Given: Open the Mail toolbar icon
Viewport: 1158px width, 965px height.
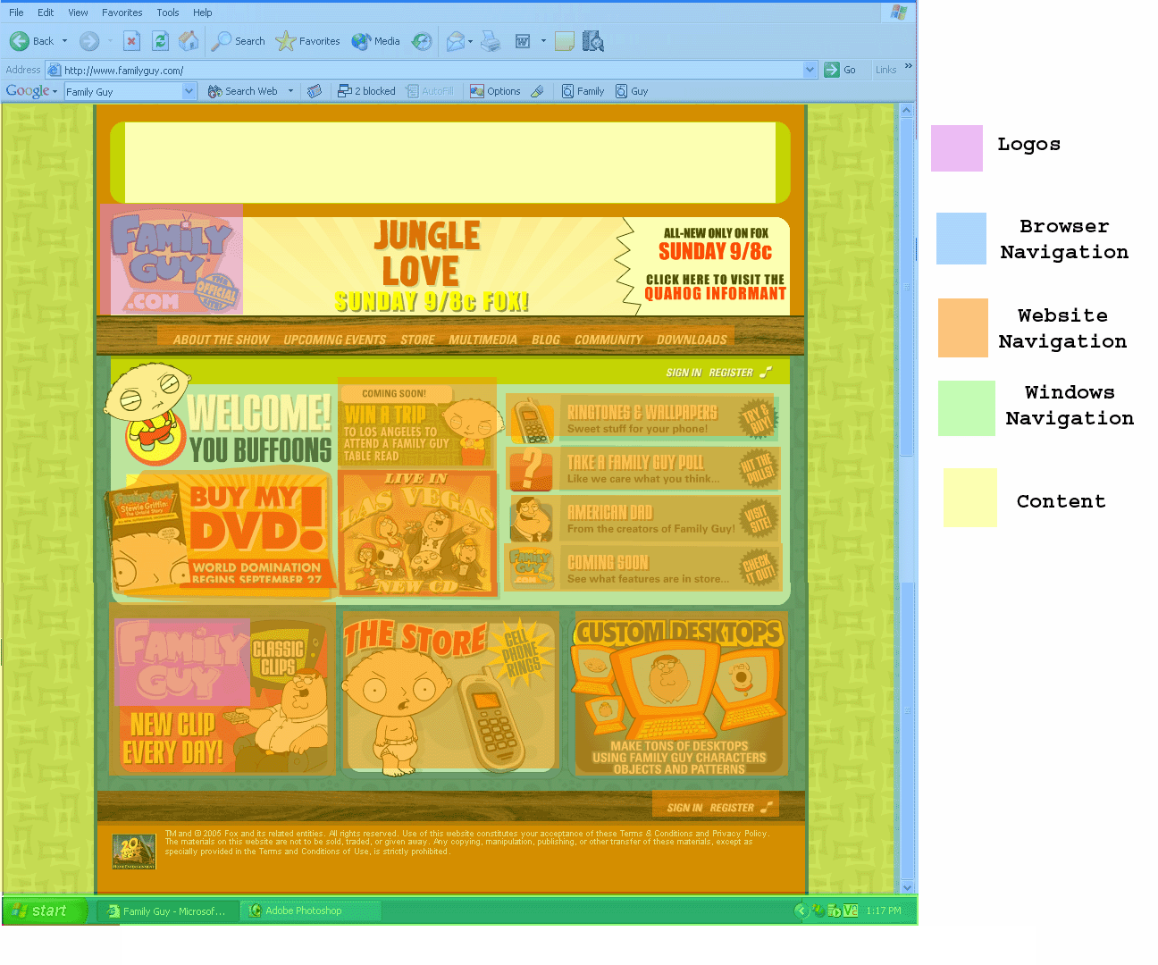Looking at the screenshot, I should click(455, 41).
